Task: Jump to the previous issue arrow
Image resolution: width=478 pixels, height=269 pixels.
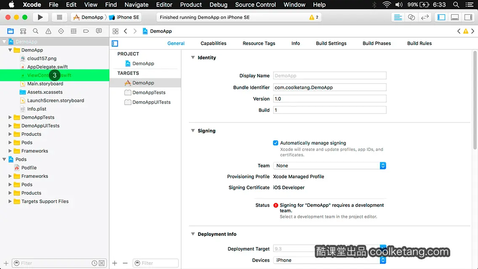Action: [x=459, y=31]
